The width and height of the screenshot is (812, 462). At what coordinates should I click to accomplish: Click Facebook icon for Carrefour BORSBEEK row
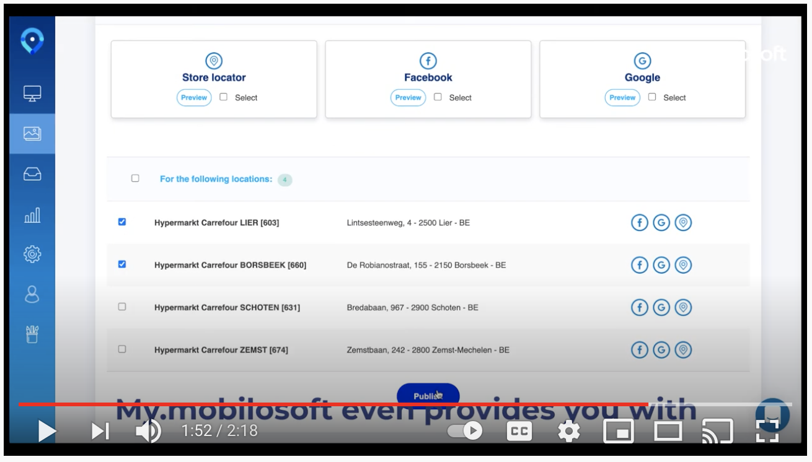point(639,265)
